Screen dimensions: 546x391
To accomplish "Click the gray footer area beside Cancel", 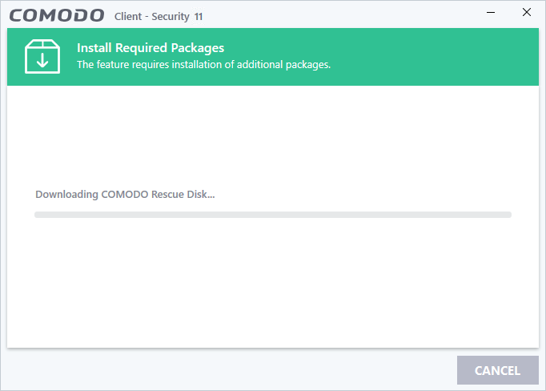I will click(230, 370).
